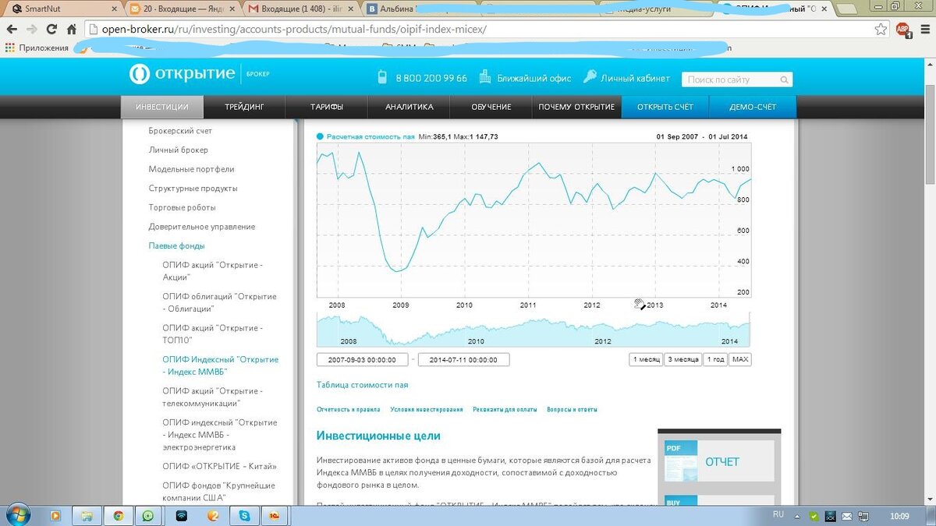Image resolution: width=936 pixels, height=526 pixels.
Task: Open the browser home page icon
Action: (71, 29)
